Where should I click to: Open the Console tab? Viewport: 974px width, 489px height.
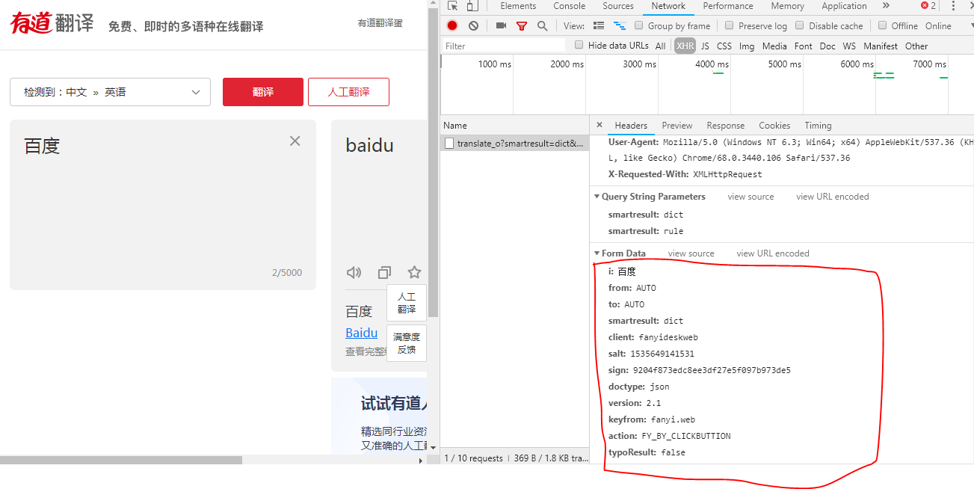click(x=570, y=6)
